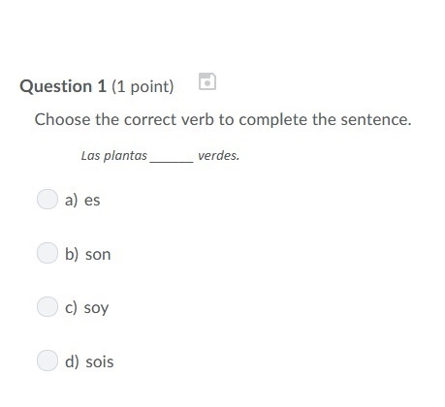Click the save status icon beside Question 1
Screen dimensions: 445x407
[x=207, y=81]
